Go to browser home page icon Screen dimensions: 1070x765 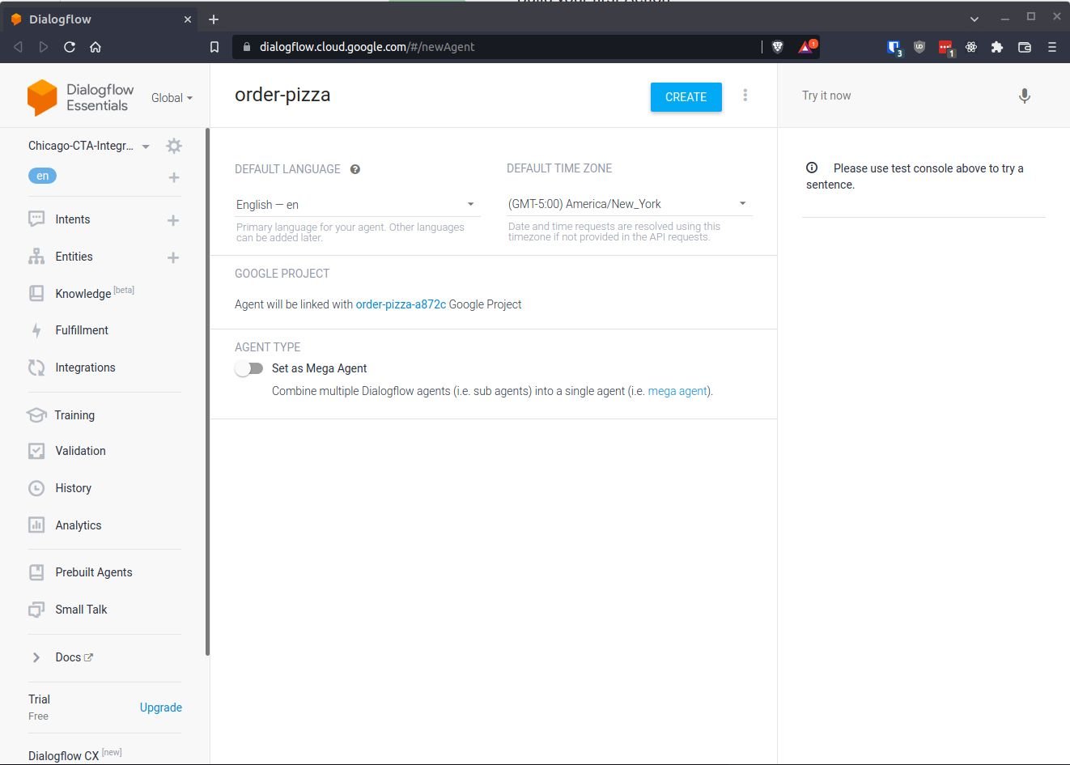tap(96, 47)
